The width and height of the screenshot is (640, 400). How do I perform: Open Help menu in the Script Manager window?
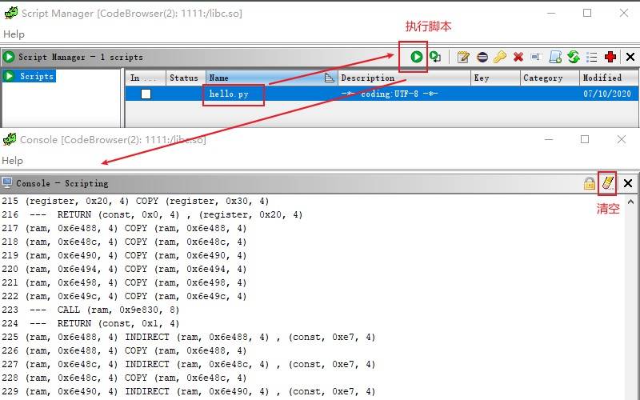click(x=14, y=34)
